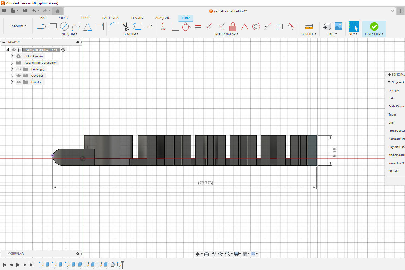405x270 pixels.
Task: Switch to the PLASTİK tab
Action: pyautogui.click(x=137, y=18)
